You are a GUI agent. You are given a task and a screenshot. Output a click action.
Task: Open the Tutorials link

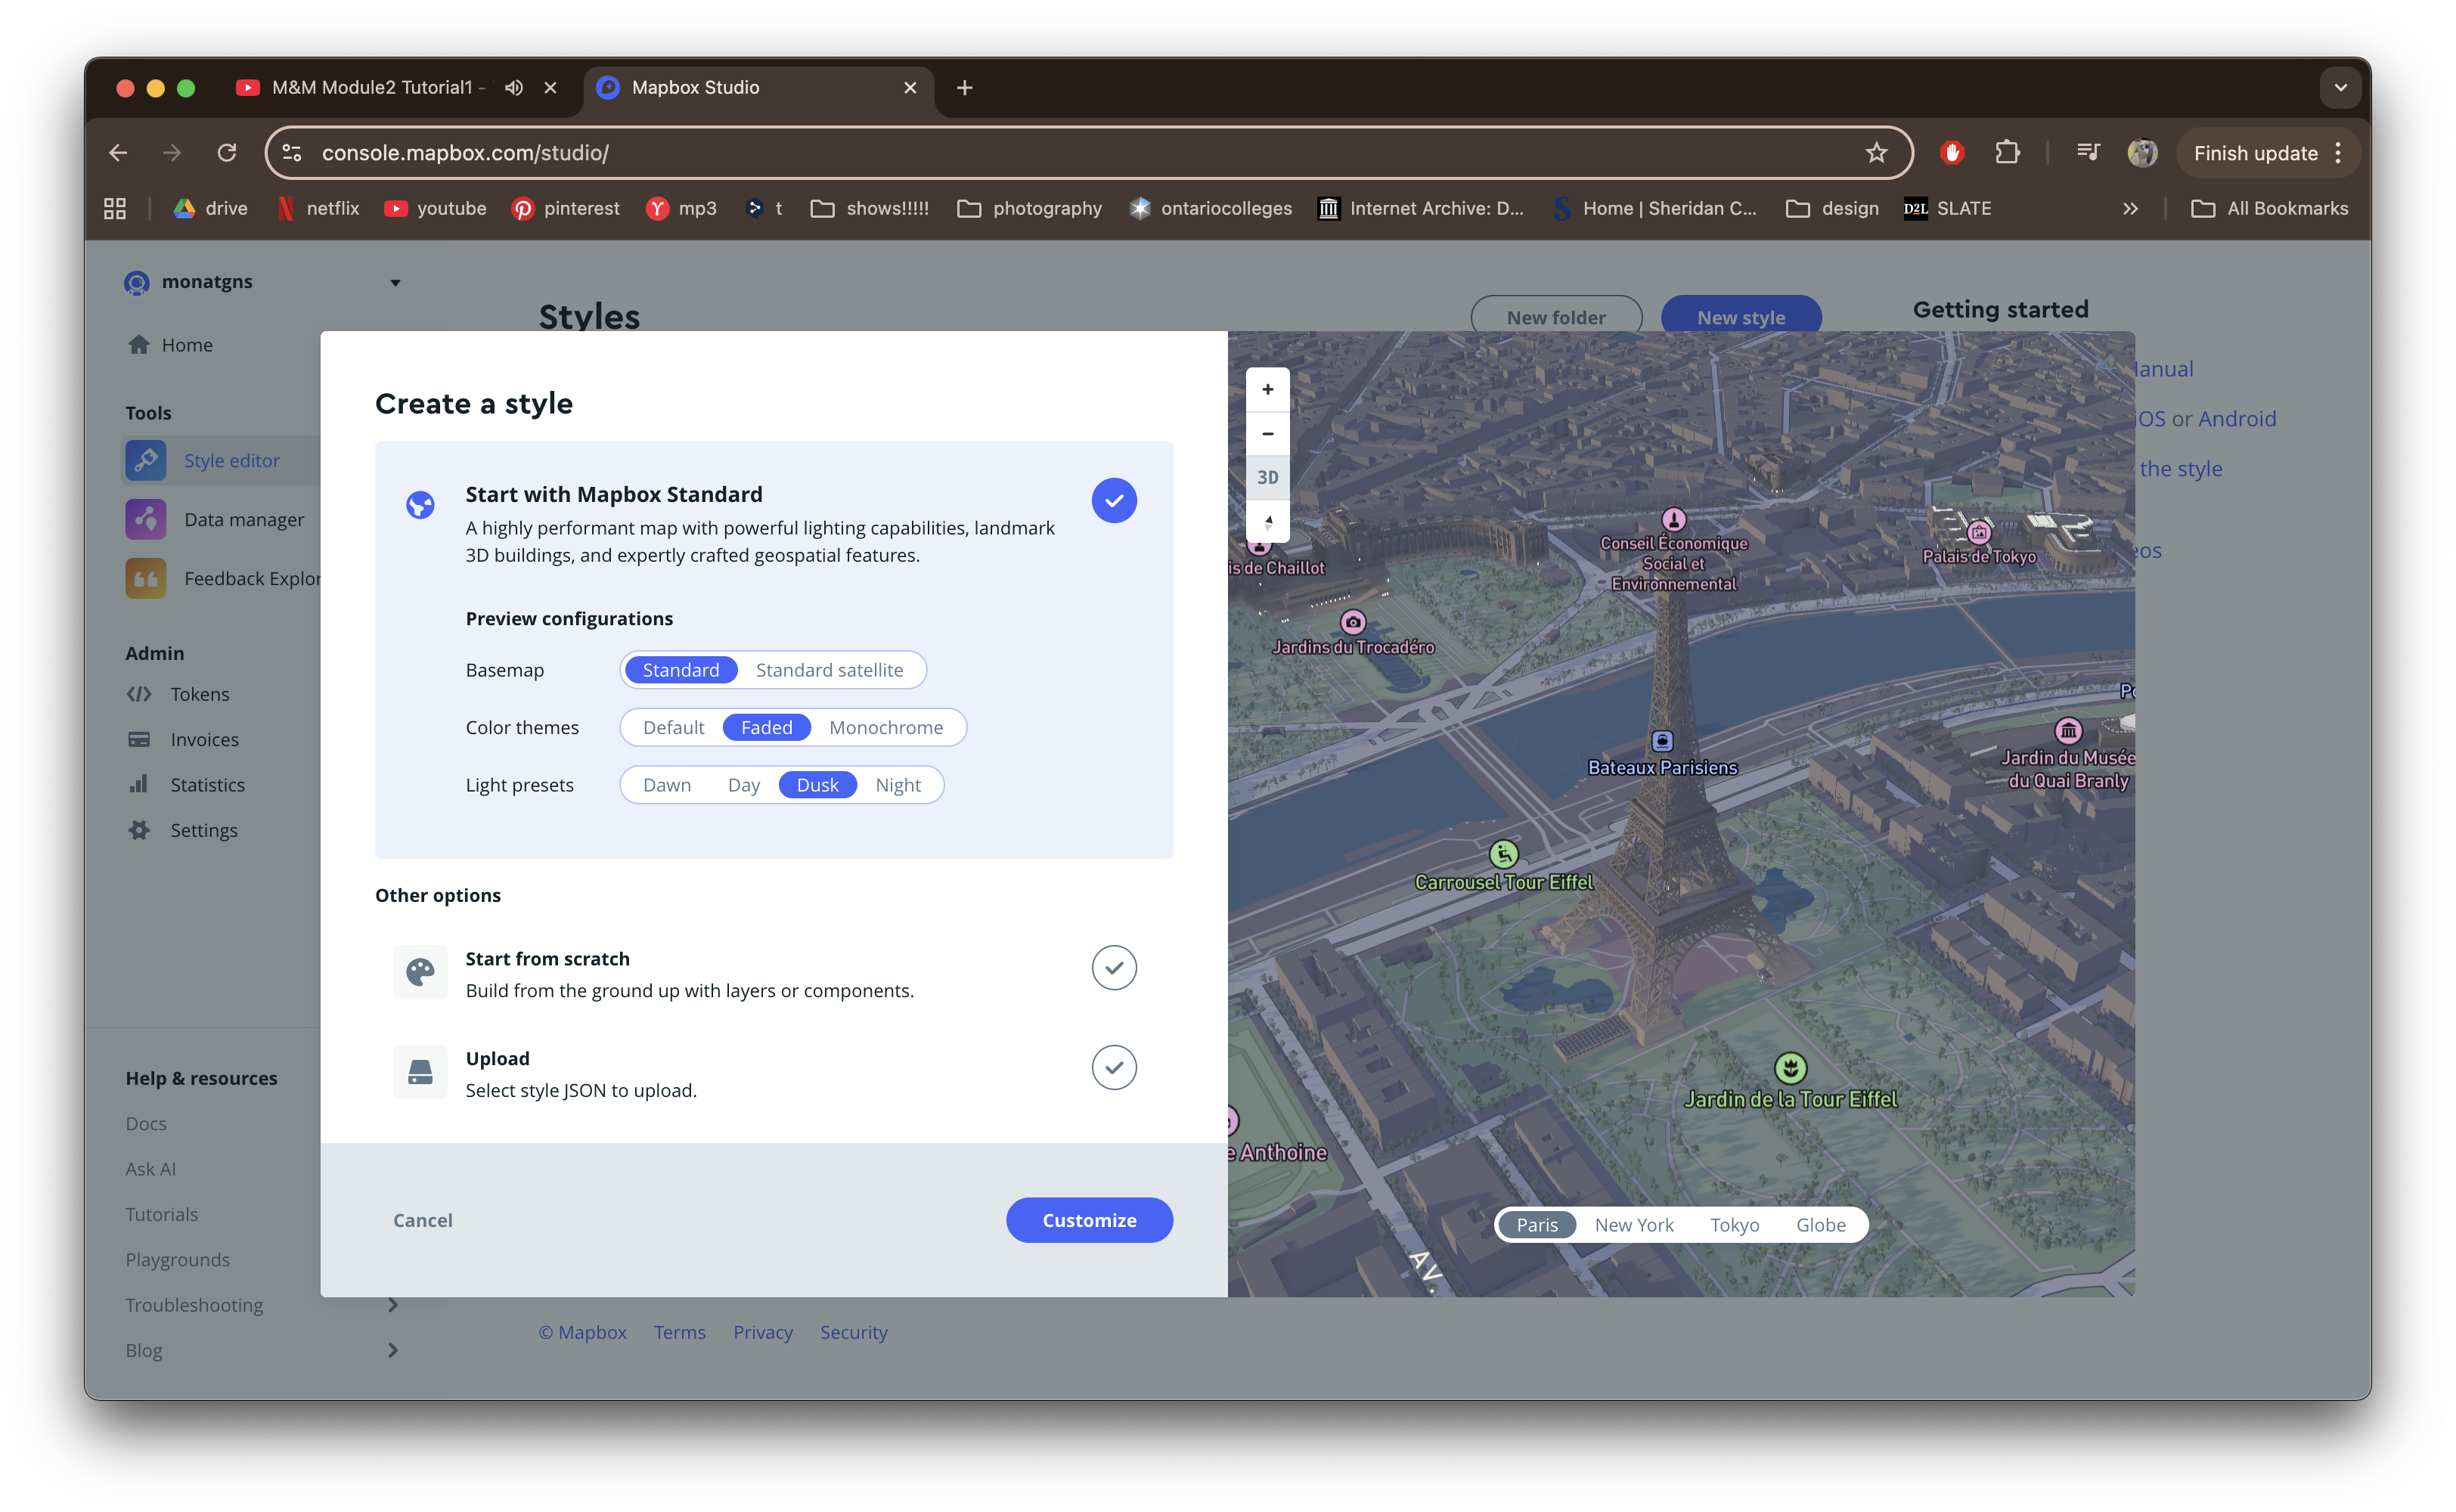161,1213
